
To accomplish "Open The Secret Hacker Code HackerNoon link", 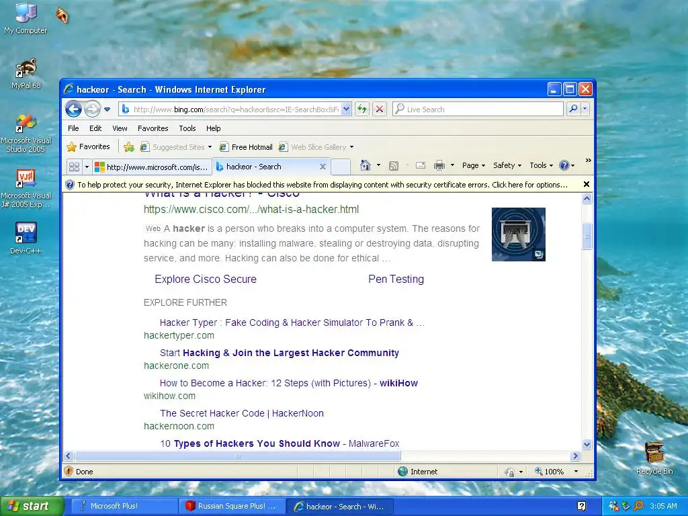I will pyautogui.click(x=241, y=413).
